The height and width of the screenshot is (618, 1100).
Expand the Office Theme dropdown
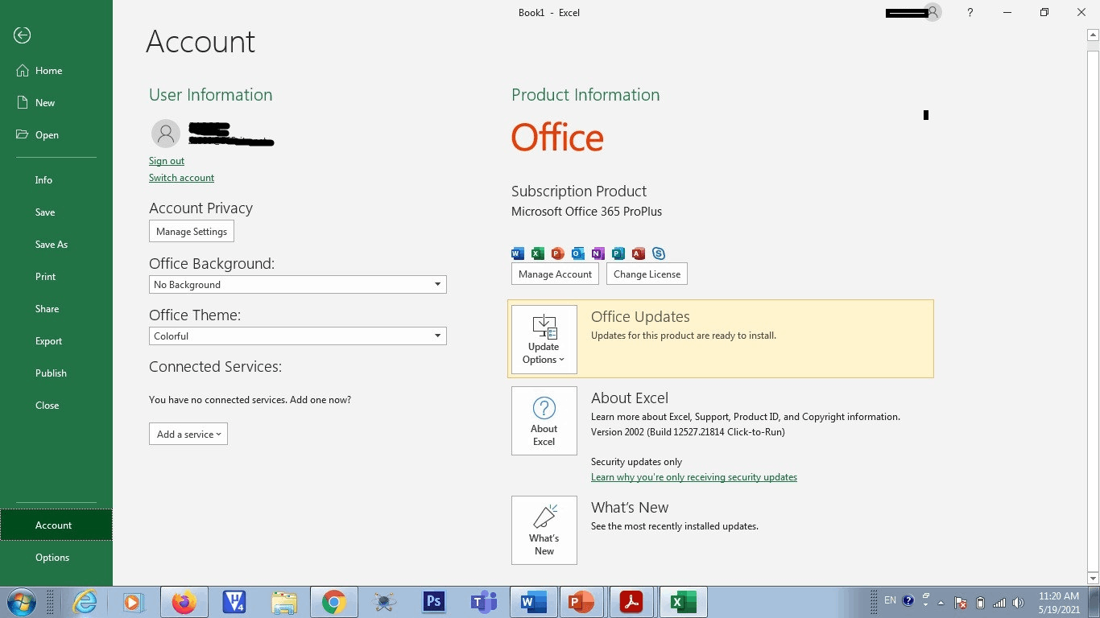[x=298, y=336]
